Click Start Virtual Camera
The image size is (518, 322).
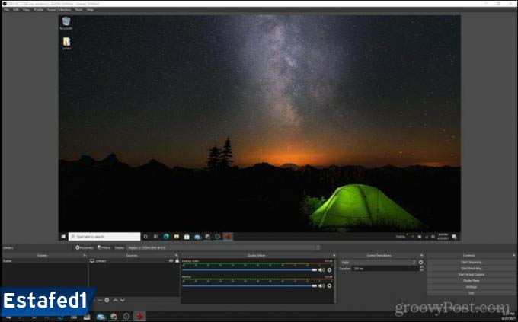click(471, 275)
